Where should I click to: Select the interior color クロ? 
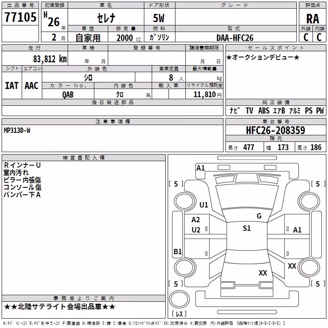pos(120,95)
